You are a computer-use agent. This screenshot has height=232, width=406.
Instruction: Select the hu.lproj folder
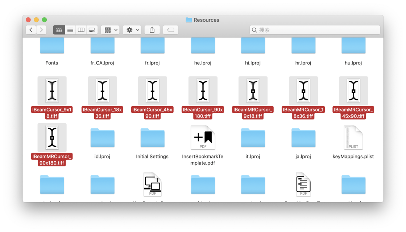click(x=353, y=46)
